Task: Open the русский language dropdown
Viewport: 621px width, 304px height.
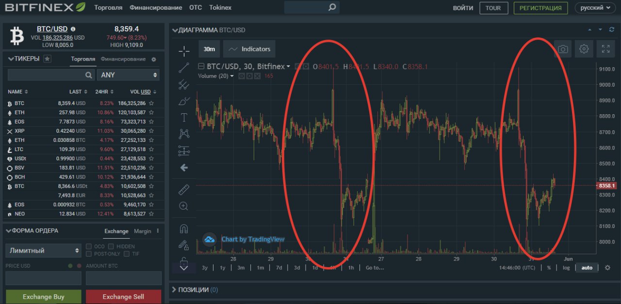Action: pos(595,8)
